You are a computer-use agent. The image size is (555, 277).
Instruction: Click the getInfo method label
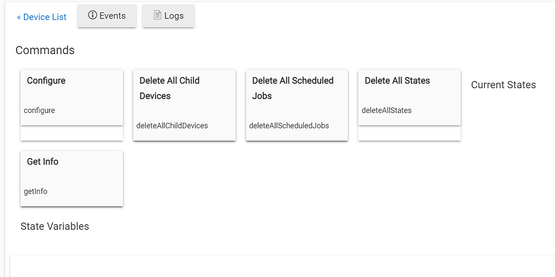(35, 192)
